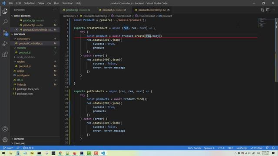Screen dimensions: 278x156
Task: Click the Synchronize Changes icon in status bar
Action: click(18, 148)
